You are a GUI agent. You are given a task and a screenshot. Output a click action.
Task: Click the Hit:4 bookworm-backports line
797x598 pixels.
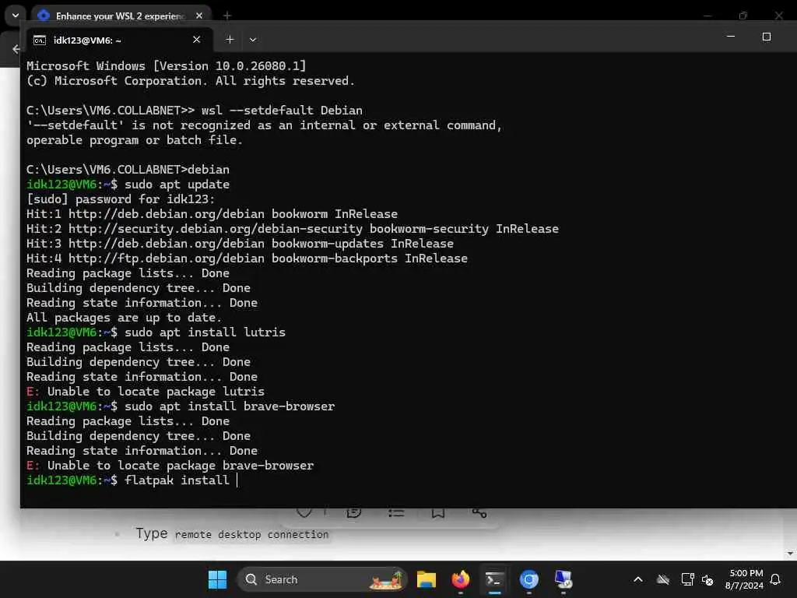point(247,259)
